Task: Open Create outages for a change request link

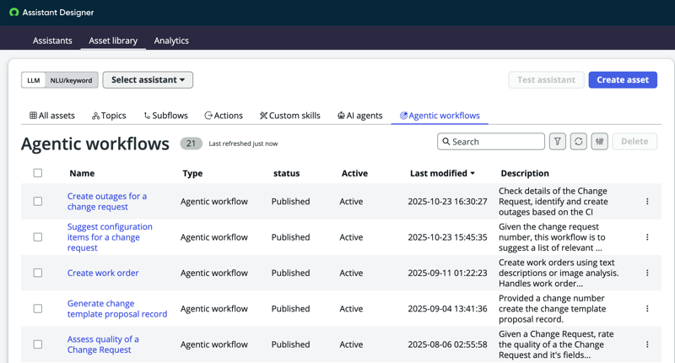Action: click(107, 201)
